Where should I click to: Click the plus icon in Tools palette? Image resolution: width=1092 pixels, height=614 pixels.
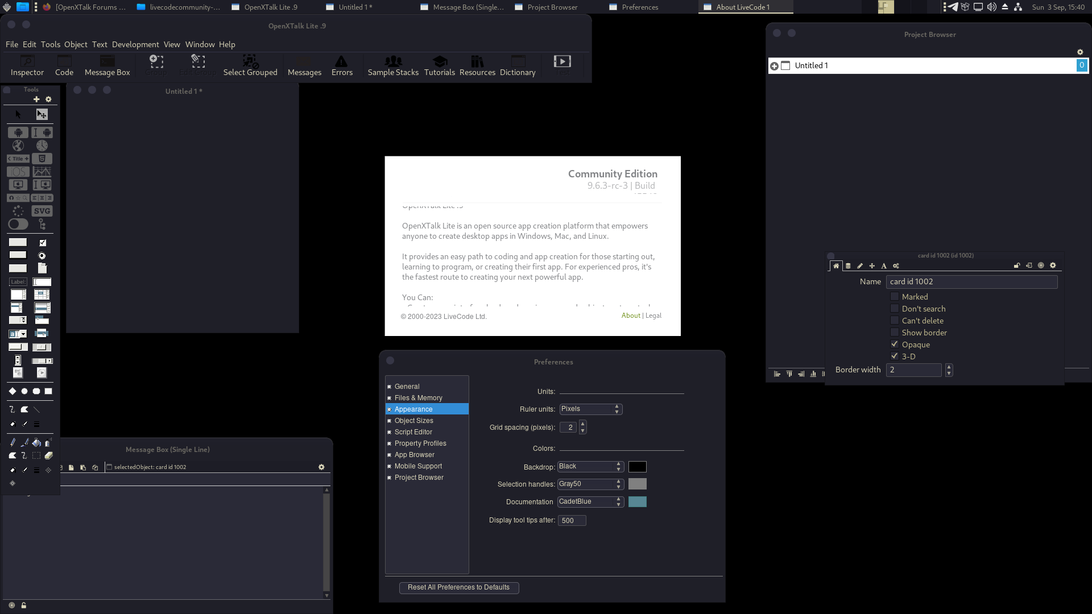[x=36, y=99]
